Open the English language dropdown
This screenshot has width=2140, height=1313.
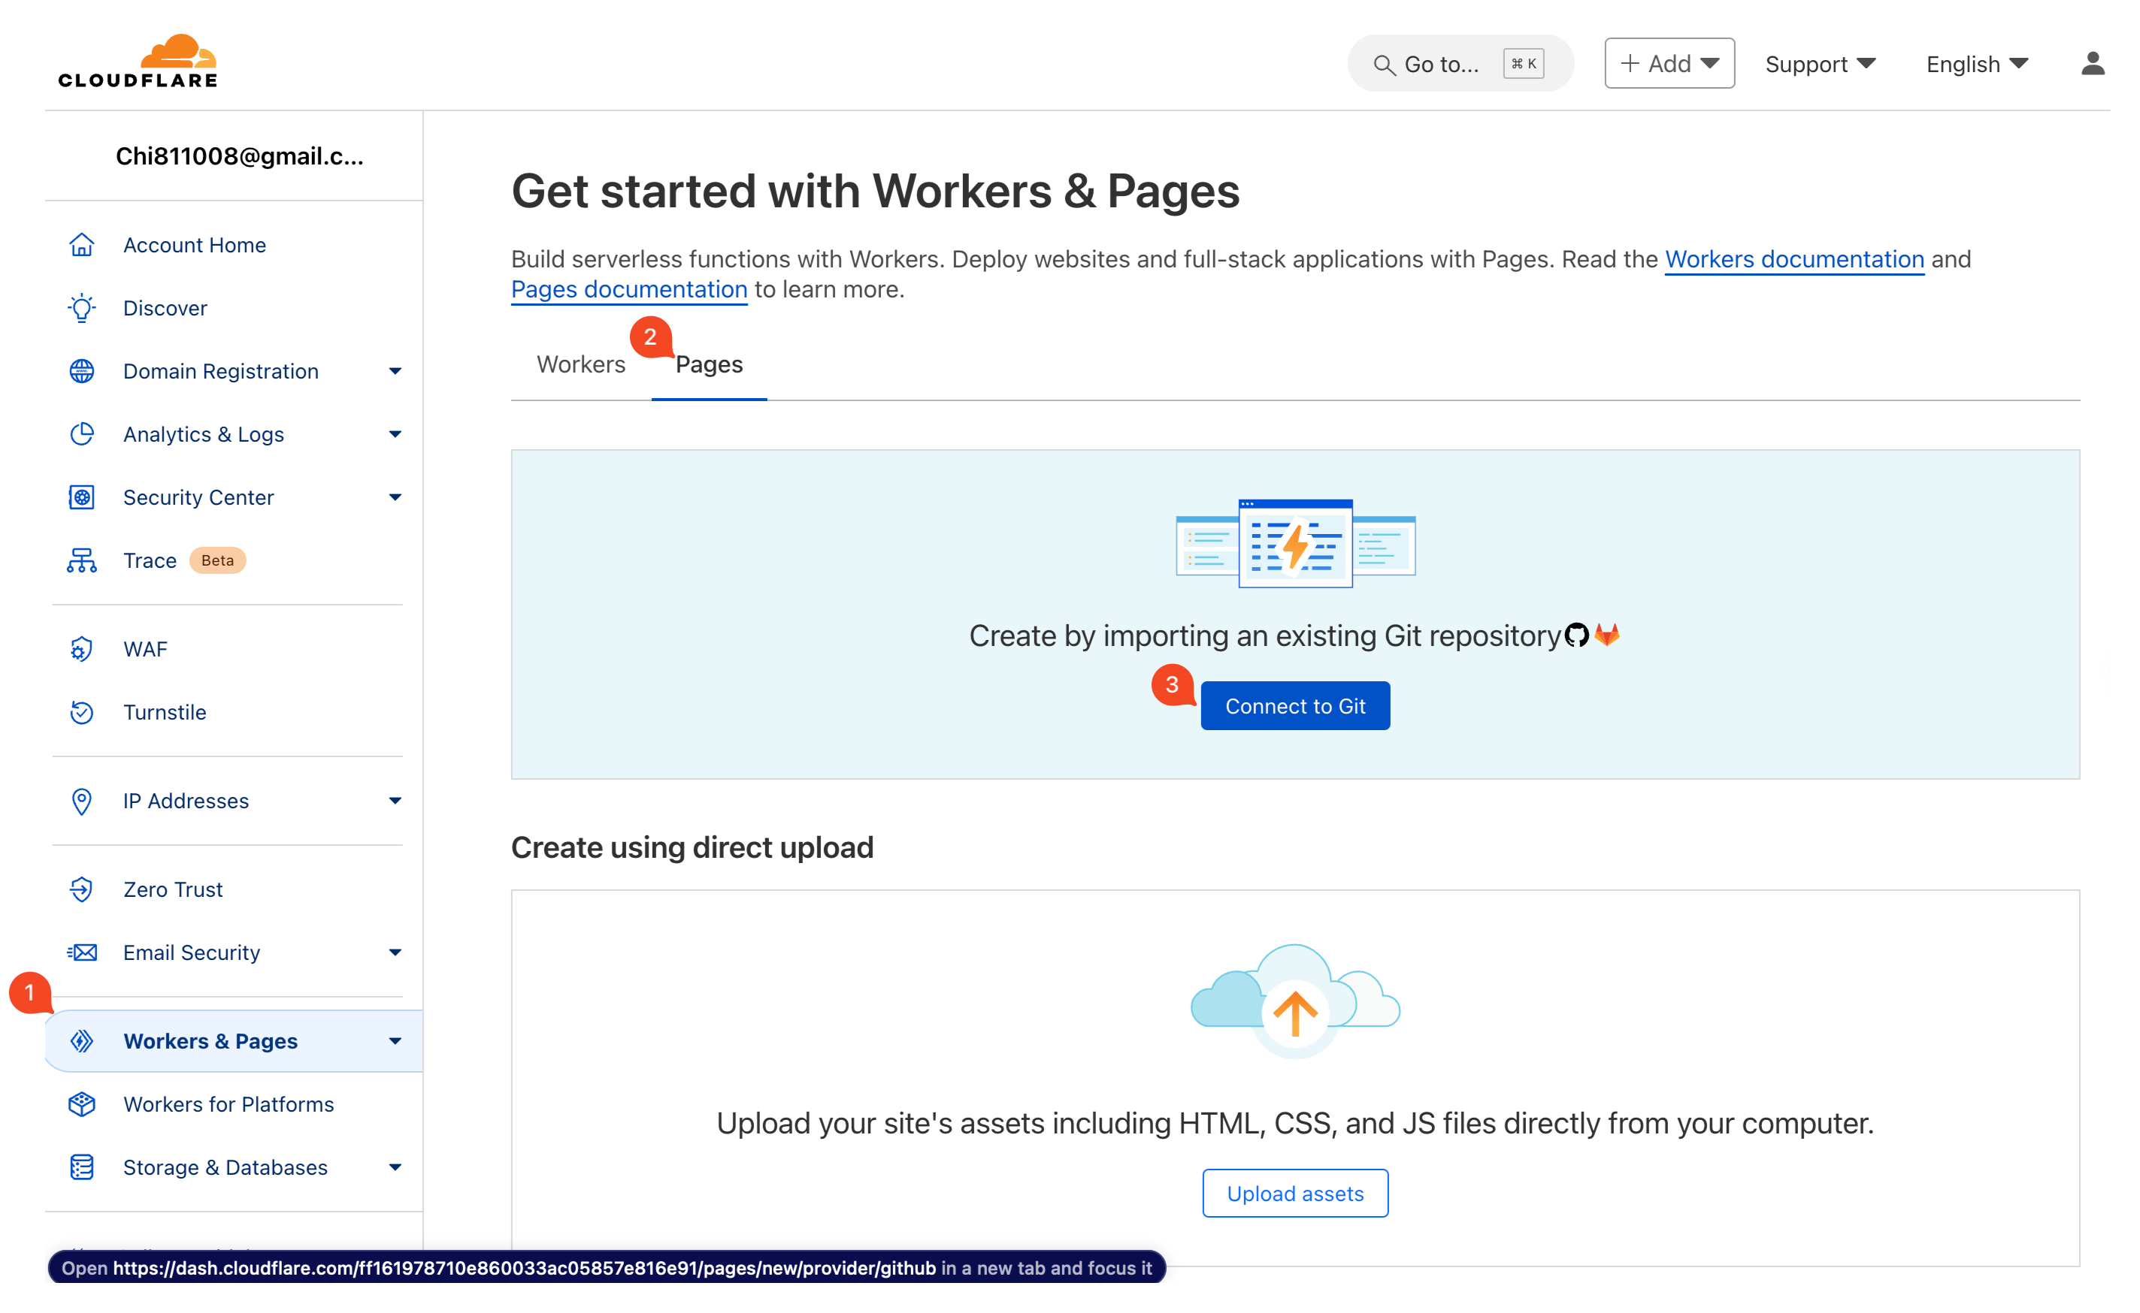[1977, 65]
